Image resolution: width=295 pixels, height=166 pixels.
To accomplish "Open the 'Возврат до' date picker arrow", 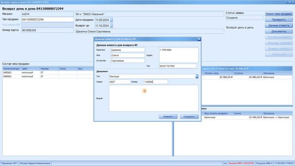I will (x=111, y=26).
